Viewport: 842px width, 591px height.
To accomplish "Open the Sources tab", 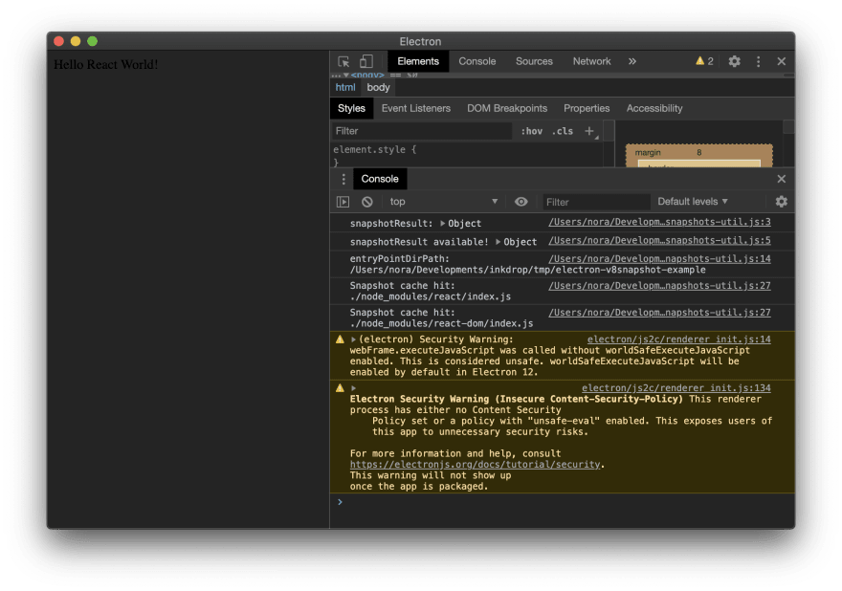I will coord(534,61).
